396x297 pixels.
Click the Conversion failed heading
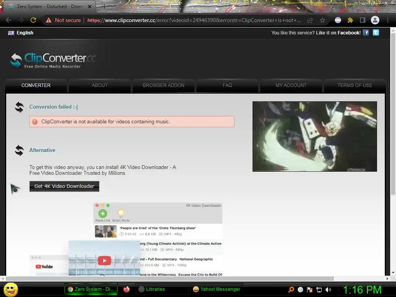54,107
